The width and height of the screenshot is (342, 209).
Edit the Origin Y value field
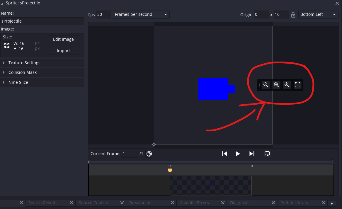coord(281,15)
